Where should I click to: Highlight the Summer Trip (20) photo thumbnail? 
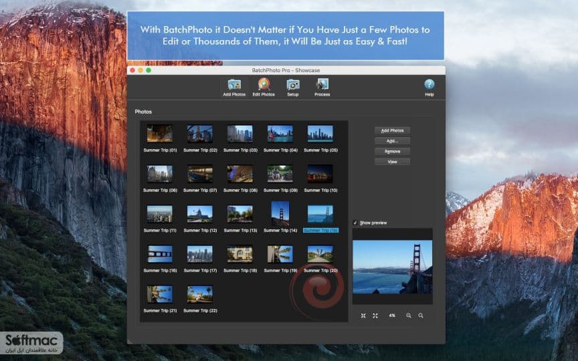pyautogui.click(x=320, y=254)
